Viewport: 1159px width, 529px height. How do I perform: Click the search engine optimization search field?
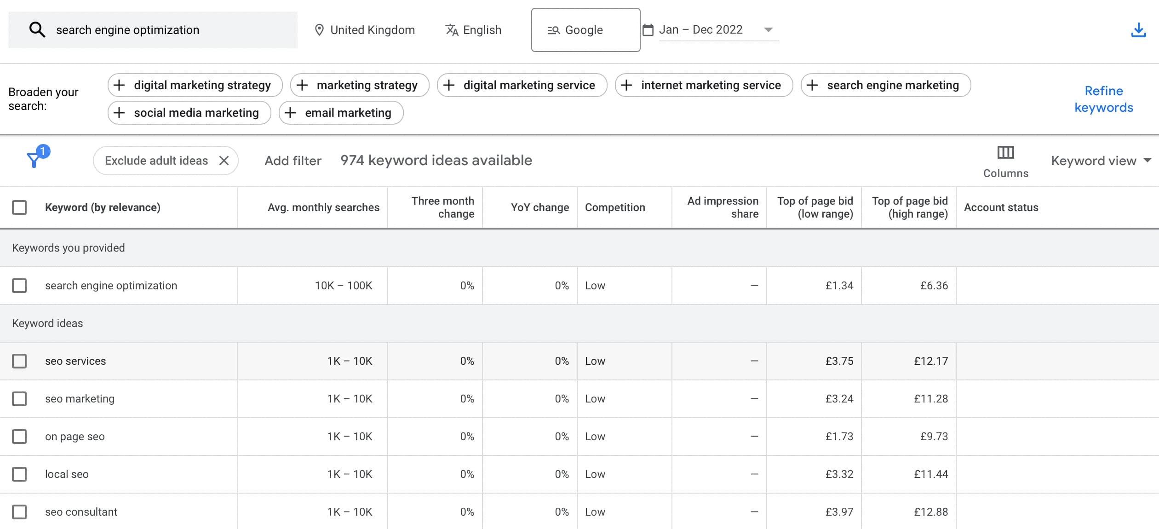click(x=152, y=29)
